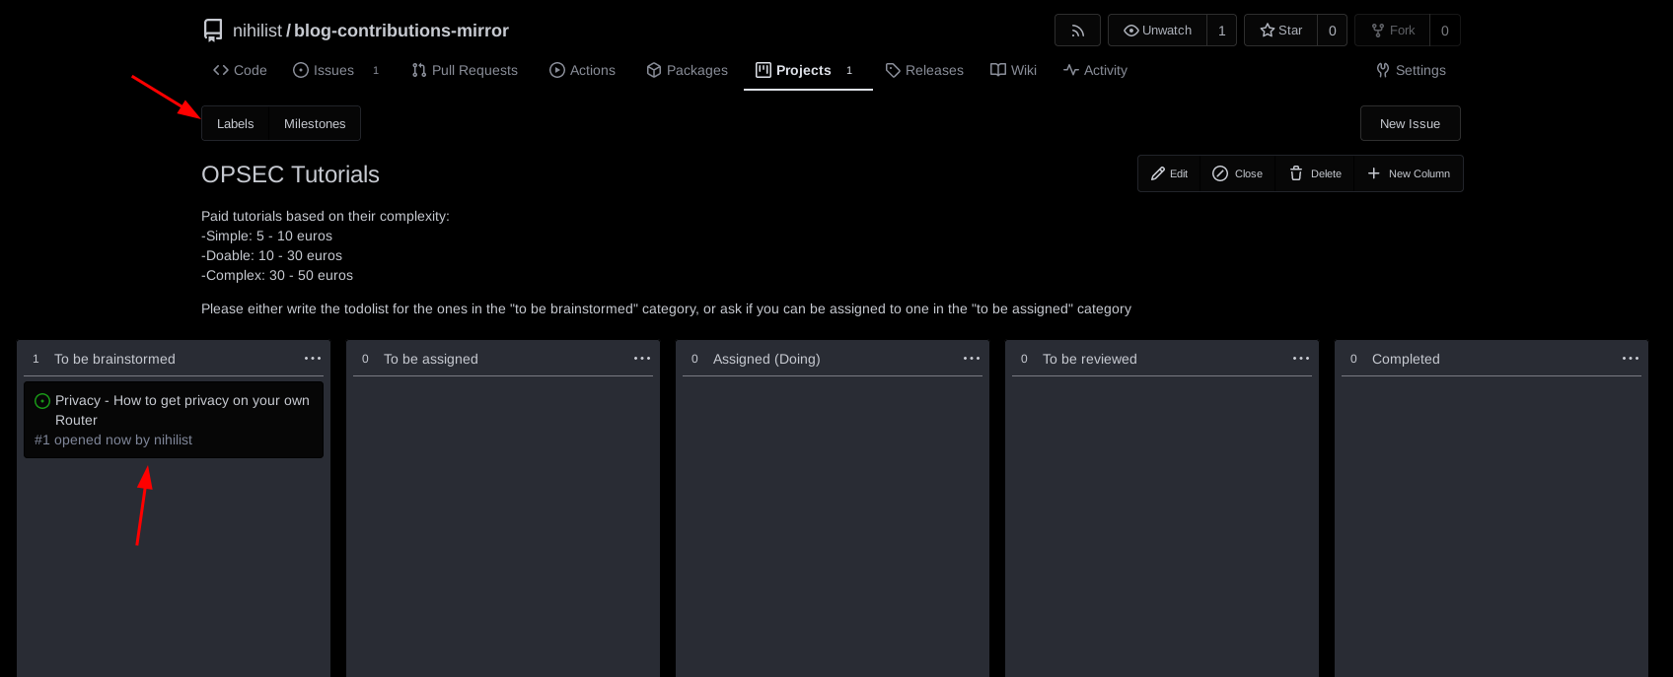Click the Delete project button

pos(1315,173)
